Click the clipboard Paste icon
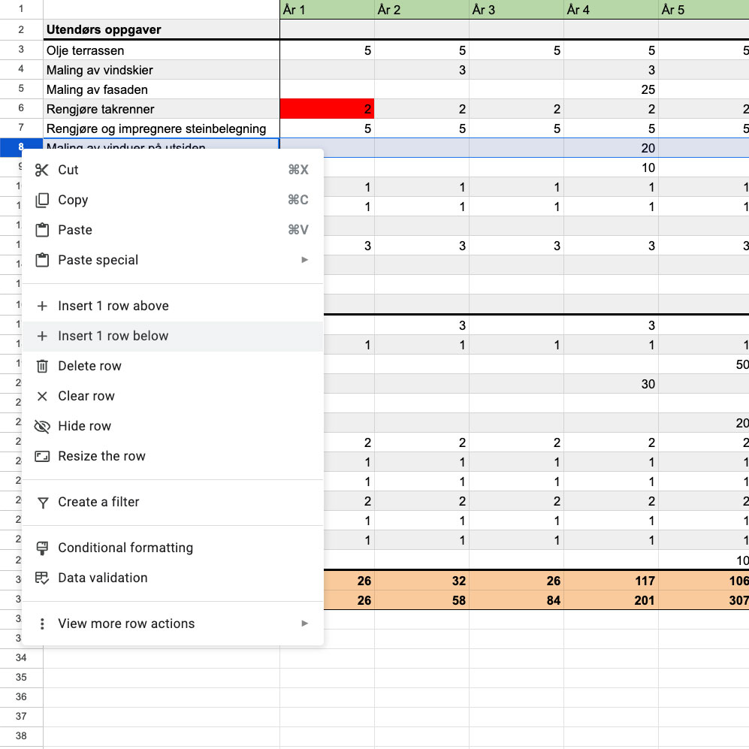 point(42,230)
